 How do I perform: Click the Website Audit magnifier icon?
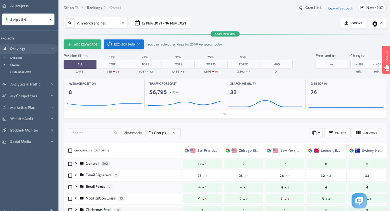coord(4,119)
